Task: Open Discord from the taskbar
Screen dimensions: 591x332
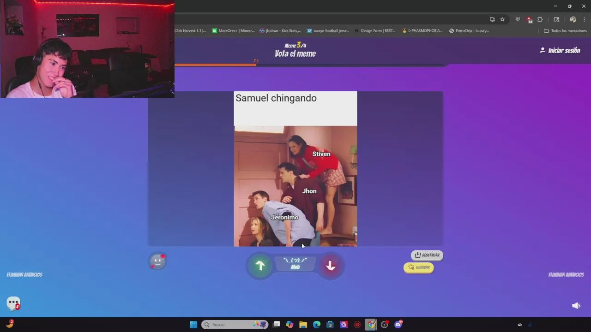Action: pyautogui.click(x=398, y=325)
